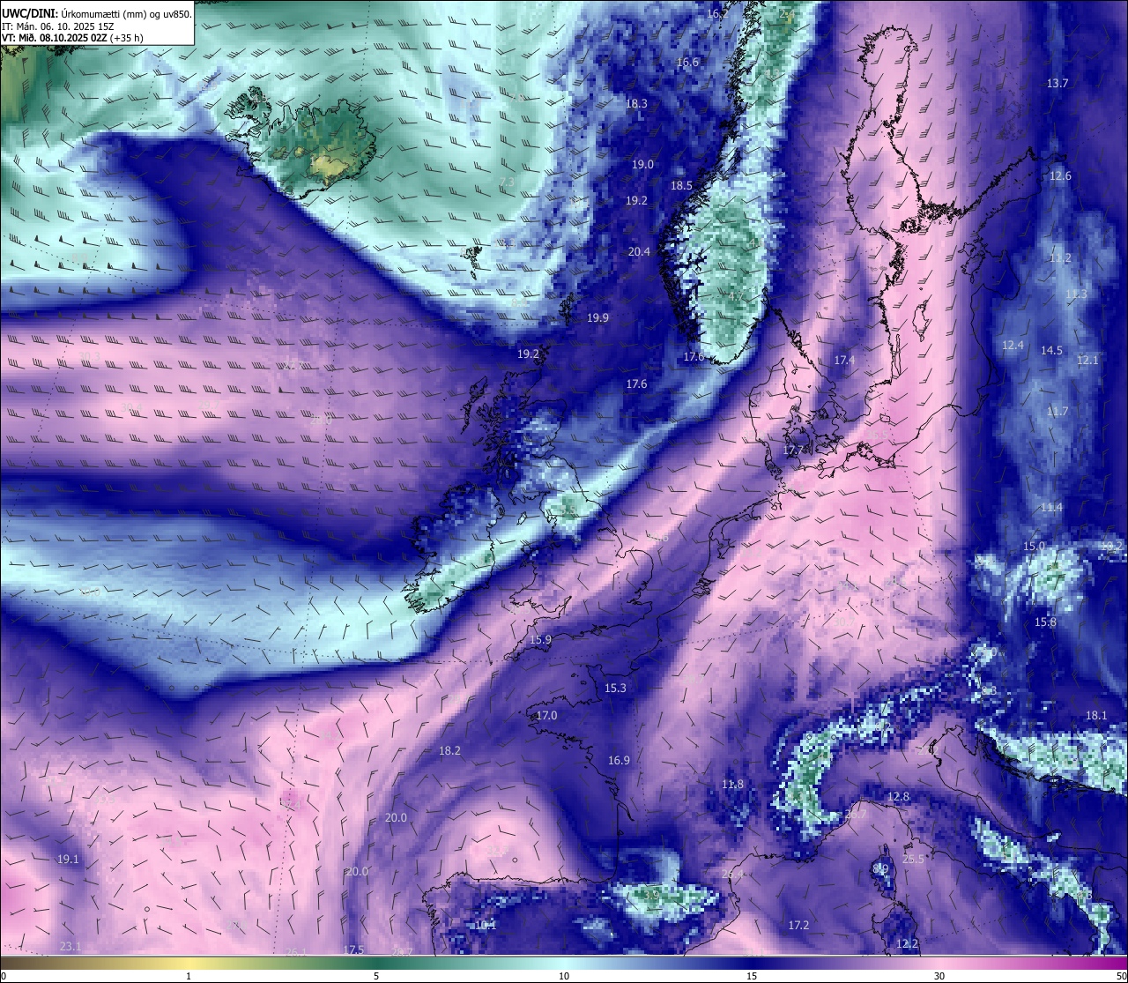Click the 5 tick on the color scale

click(376, 976)
